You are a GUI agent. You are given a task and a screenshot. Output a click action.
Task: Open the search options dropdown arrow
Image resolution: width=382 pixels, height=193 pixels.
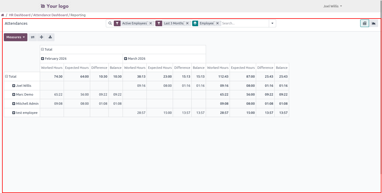point(272,24)
